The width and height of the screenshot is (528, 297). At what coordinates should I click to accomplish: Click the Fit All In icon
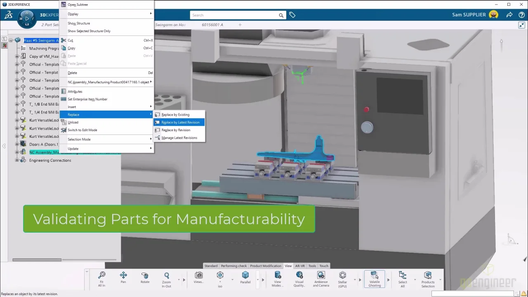tap(101, 276)
